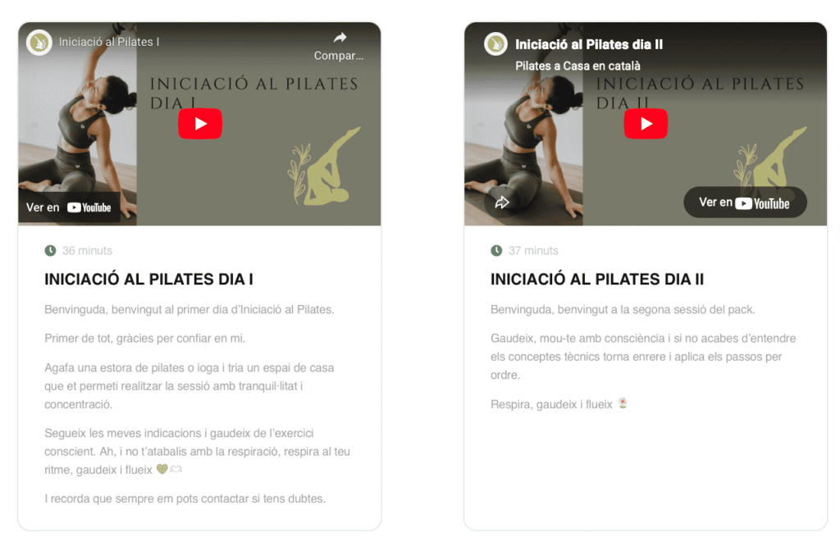Screen dimensions: 840x551
Task: Open the 'Pilates a Casa en català' channel link
Action: tap(577, 66)
